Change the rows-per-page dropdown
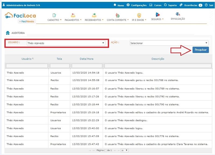 pyautogui.click(x=125, y=150)
